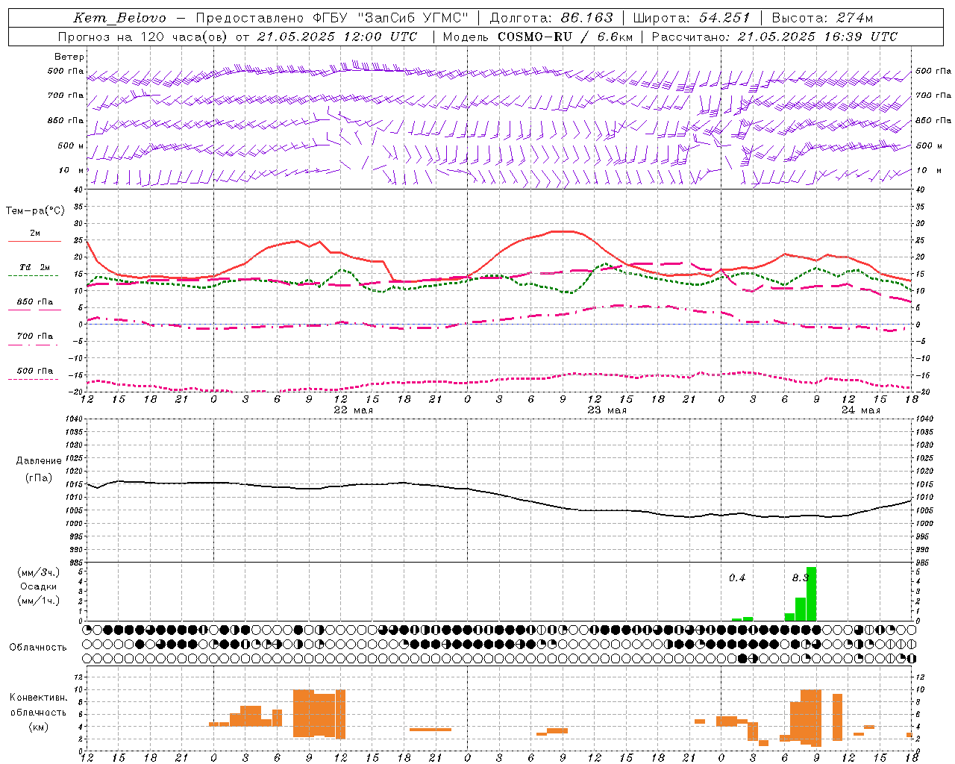Screen dimensions: 955x764
Task: Click the red 2м temperature legend line
Action: click(x=34, y=241)
